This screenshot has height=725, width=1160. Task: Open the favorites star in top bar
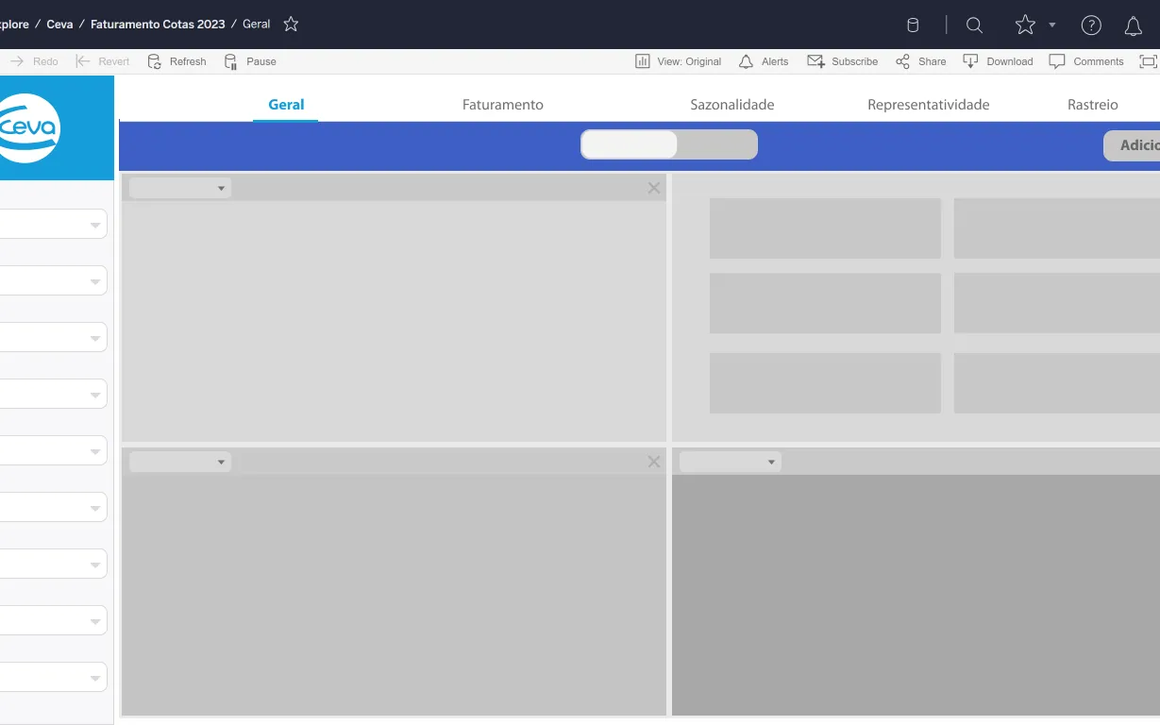point(1025,25)
